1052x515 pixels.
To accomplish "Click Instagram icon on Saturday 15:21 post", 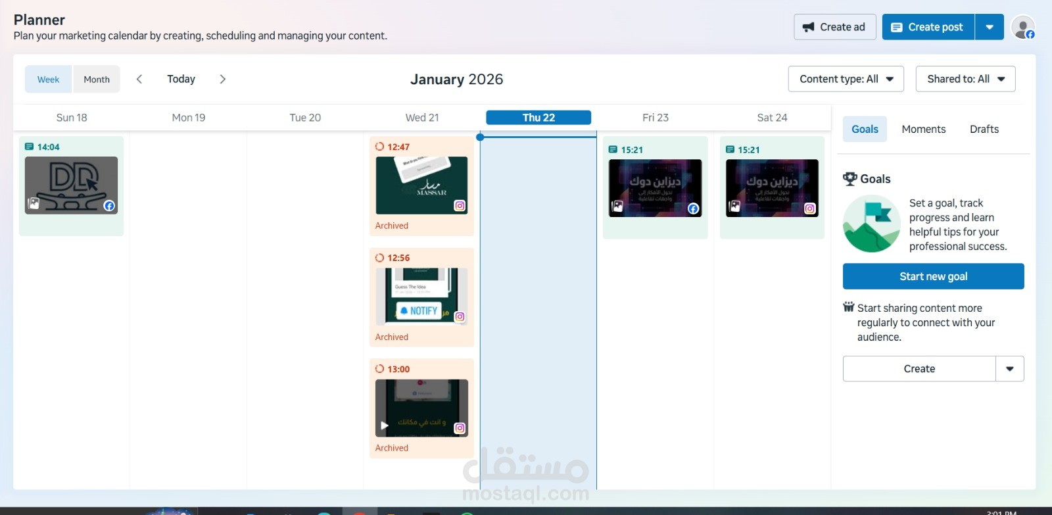I will [810, 208].
